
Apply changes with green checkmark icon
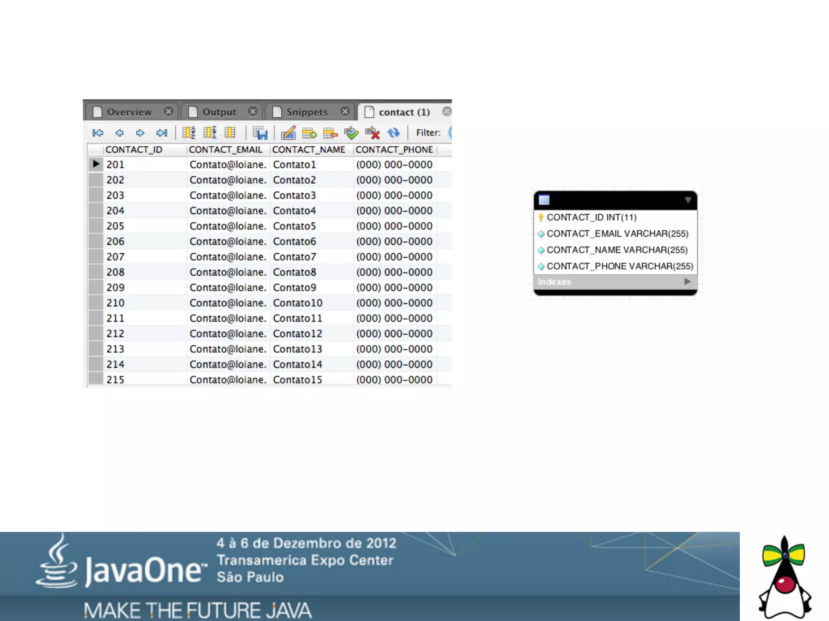pyautogui.click(x=351, y=133)
